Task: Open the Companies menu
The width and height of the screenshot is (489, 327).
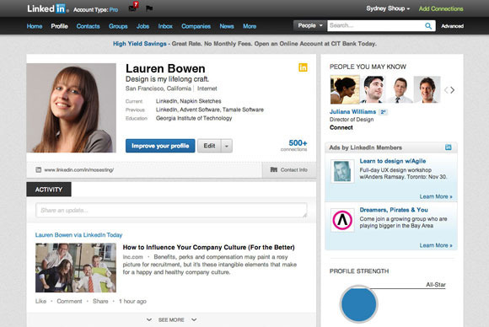Action: click(196, 26)
